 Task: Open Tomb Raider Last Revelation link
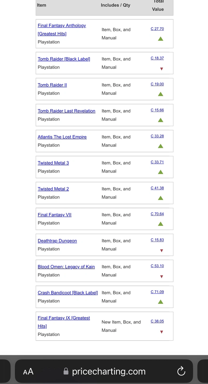coord(66,111)
